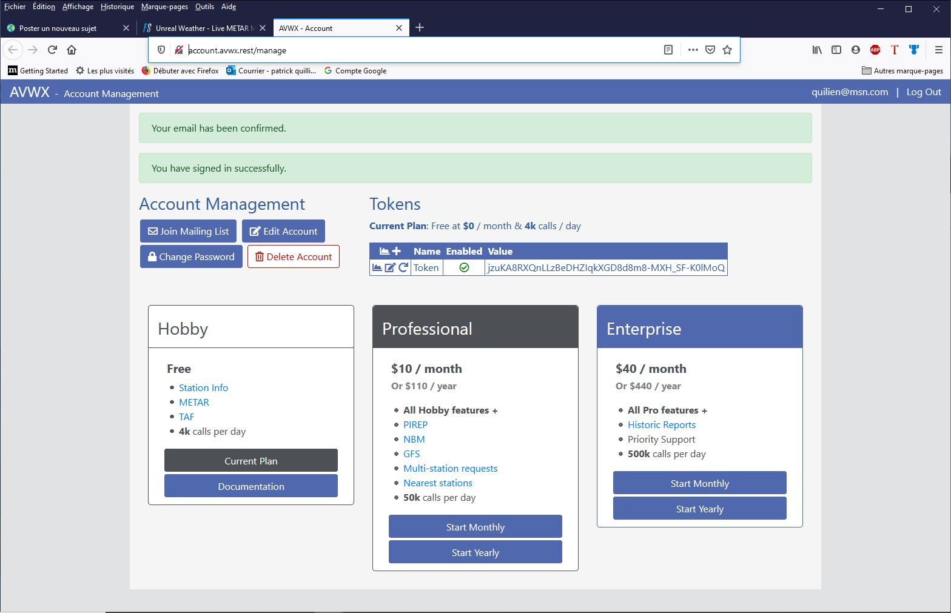Open the PIREP feature link
This screenshot has width=951, height=613.
click(x=415, y=424)
